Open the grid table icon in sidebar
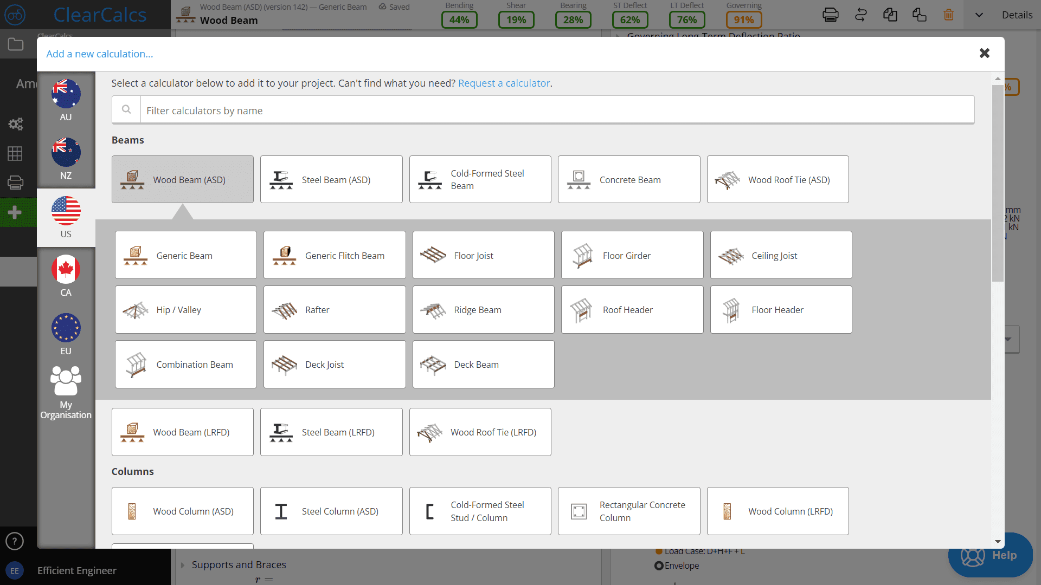 [15, 153]
